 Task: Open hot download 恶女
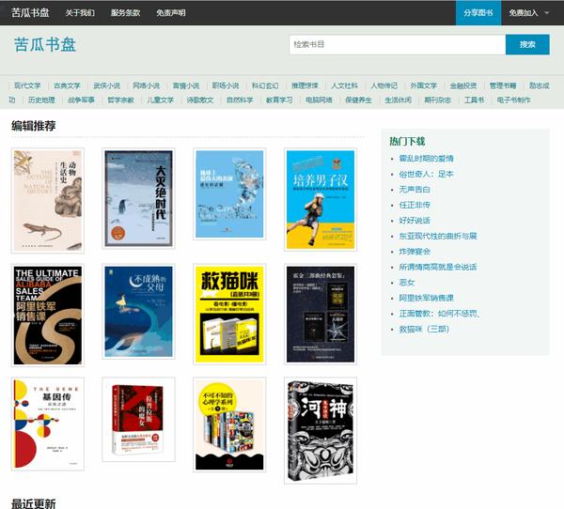(407, 282)
